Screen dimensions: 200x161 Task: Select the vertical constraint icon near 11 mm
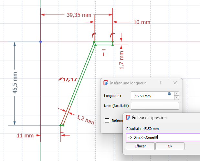pos(61,132)
